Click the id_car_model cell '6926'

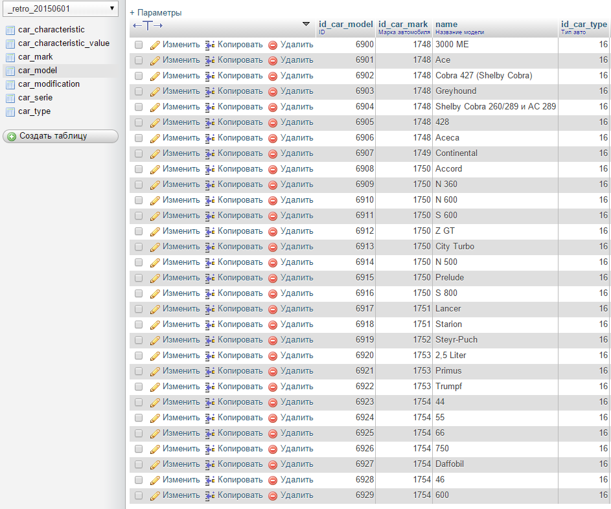click(364, 449)
